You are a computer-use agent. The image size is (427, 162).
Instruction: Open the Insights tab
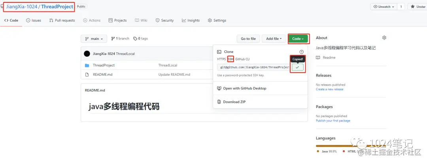(x=191, y=20)
